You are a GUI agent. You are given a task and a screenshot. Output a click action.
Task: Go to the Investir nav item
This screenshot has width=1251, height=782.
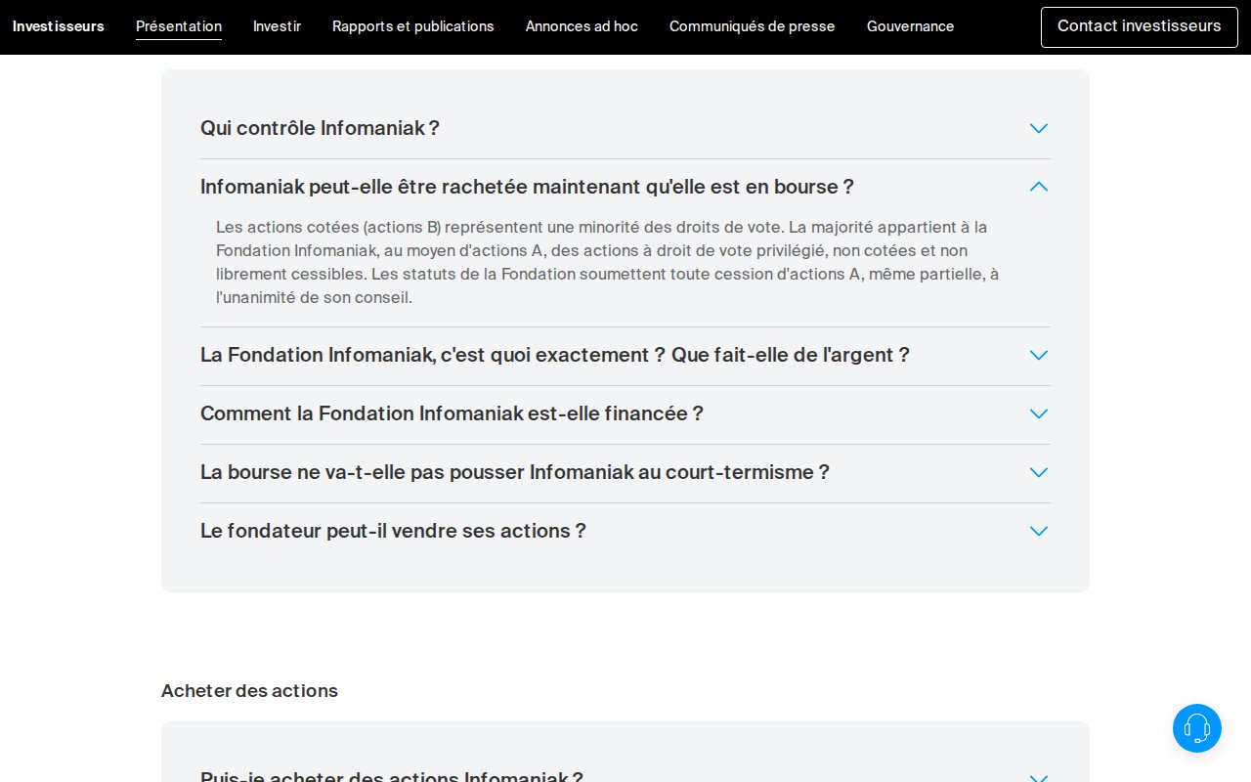[277, 26]
